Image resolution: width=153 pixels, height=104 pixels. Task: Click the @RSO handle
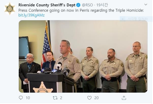tap(87, 5)
